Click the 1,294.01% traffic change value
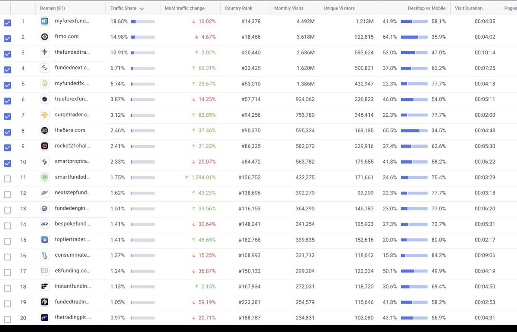Viewport: 517px width, 332px height. (x=203, y=177)
